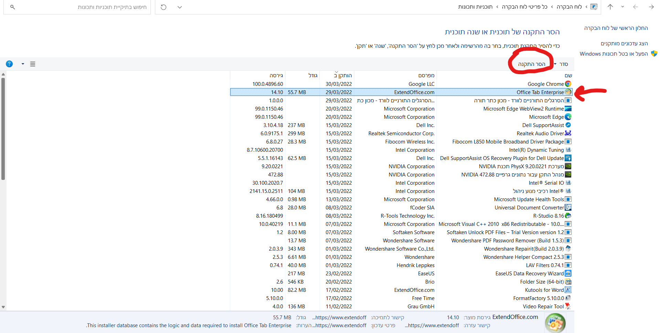The height and width of the screenshot is (333, 660).
Task: Click the Dell SupportAssist icon
Action: [x=568, y=125]
